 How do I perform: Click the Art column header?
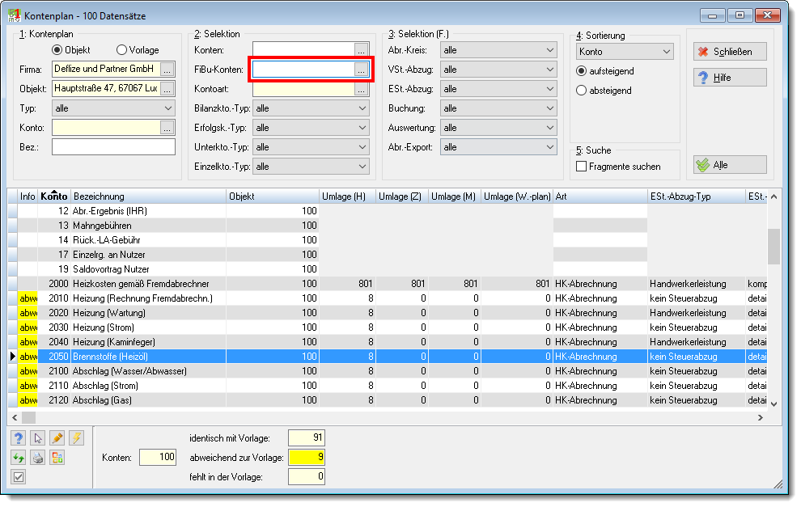[600, 196]
